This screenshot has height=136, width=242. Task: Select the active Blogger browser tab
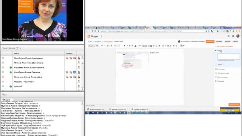point(149,28)
